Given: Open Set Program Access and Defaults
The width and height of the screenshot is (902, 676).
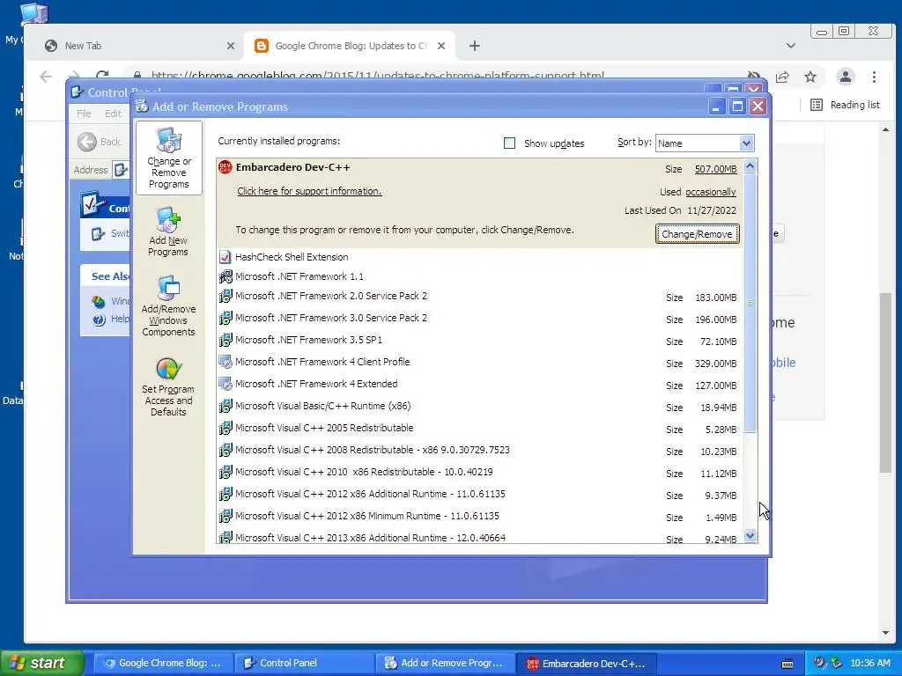Looking at the screenshot, I should (x=168, y=386).
